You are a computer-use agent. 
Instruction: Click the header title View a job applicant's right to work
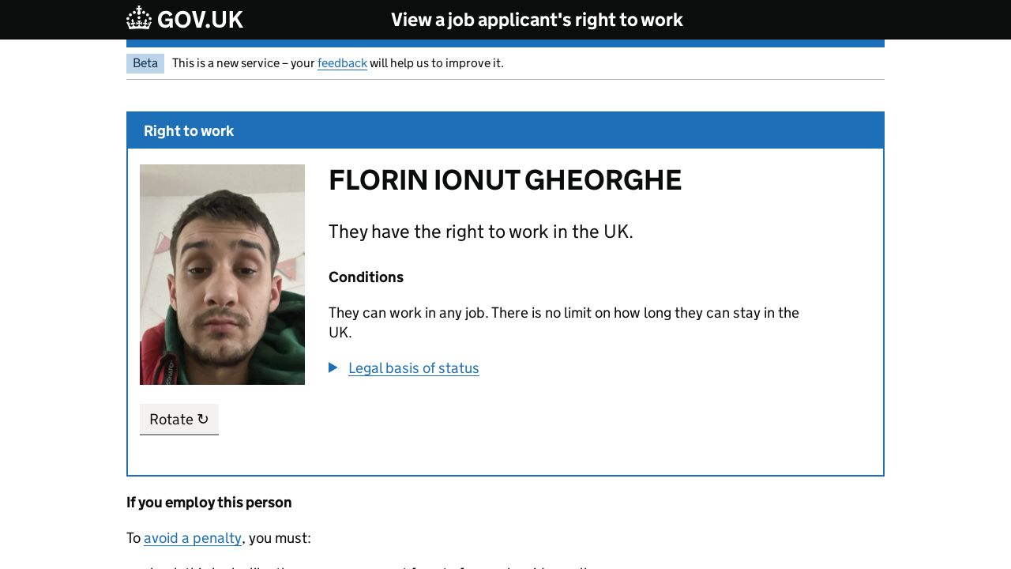[536, 20]
